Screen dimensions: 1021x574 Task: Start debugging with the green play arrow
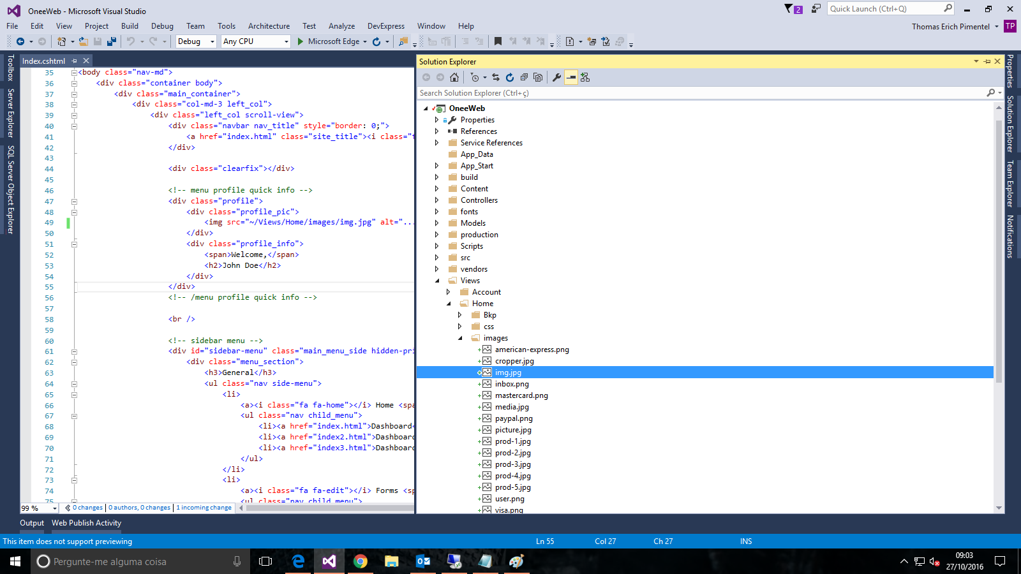click(x=300, y=41)
